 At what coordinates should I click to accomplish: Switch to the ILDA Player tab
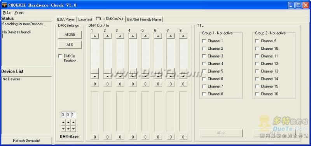(x=66, y=19)
